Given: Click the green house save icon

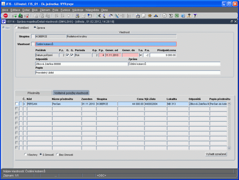Looking at the screenshot, I should (21, 16).
